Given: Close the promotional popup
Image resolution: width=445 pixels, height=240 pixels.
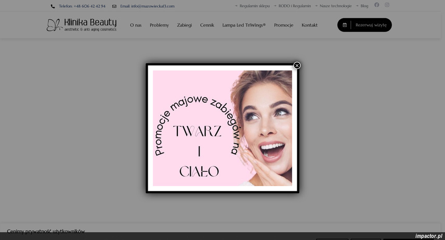Looking at the screenshot, I should point(297,65).
